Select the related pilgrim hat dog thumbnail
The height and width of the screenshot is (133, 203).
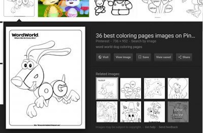pos(131,112)
